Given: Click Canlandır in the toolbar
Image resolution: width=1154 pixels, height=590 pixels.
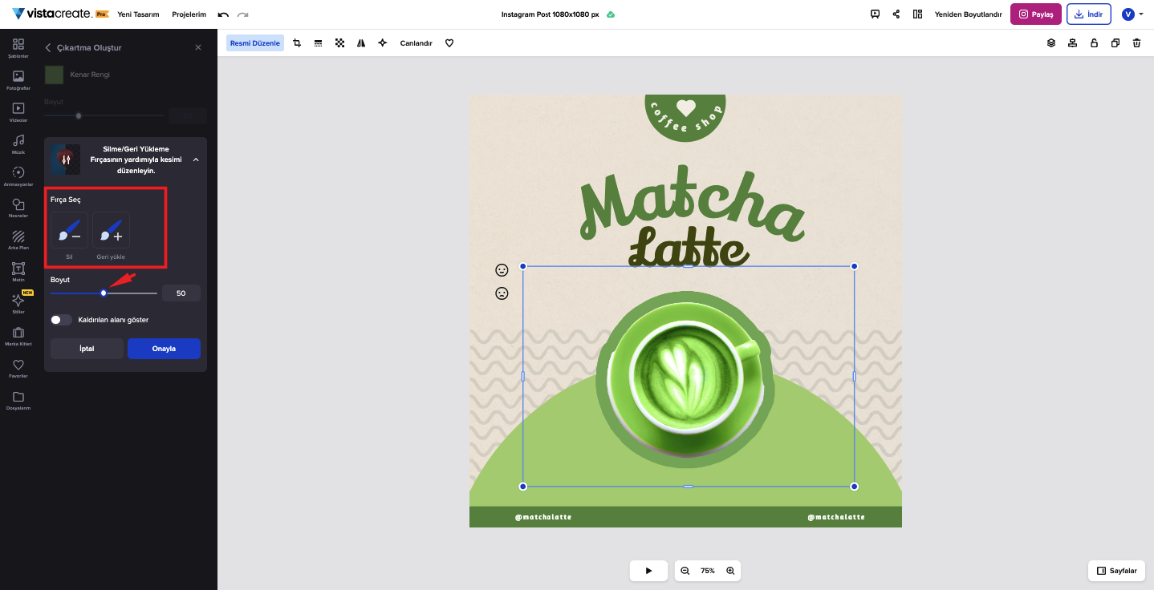Looking at the screenshot, I should [x=416, y=43].
